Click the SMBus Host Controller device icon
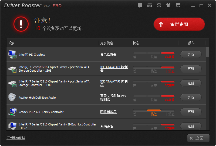The height and width of the screenshot is (146, 216). coord(12,126)
